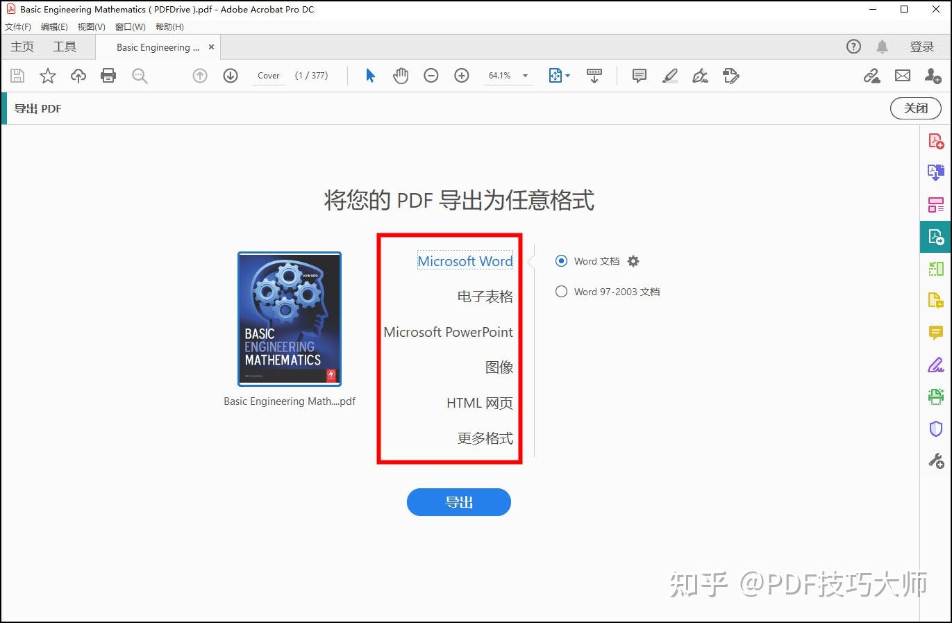The height and width of the screenshot is (623, 952).
Task: Switch to the 主页 tab
Action: pyautogui.click(x=22, y=47)
